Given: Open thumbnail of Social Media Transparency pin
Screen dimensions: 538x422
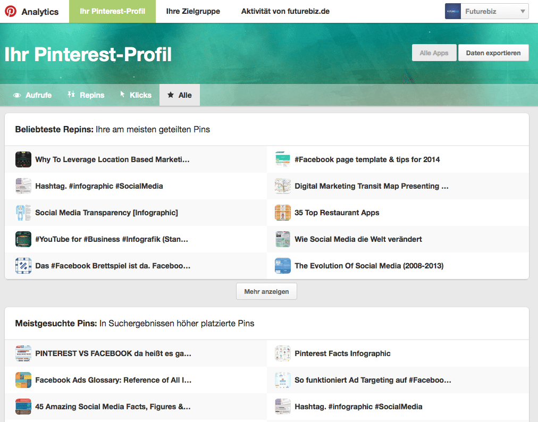Looking at the screenshot, I should (23, 213).
